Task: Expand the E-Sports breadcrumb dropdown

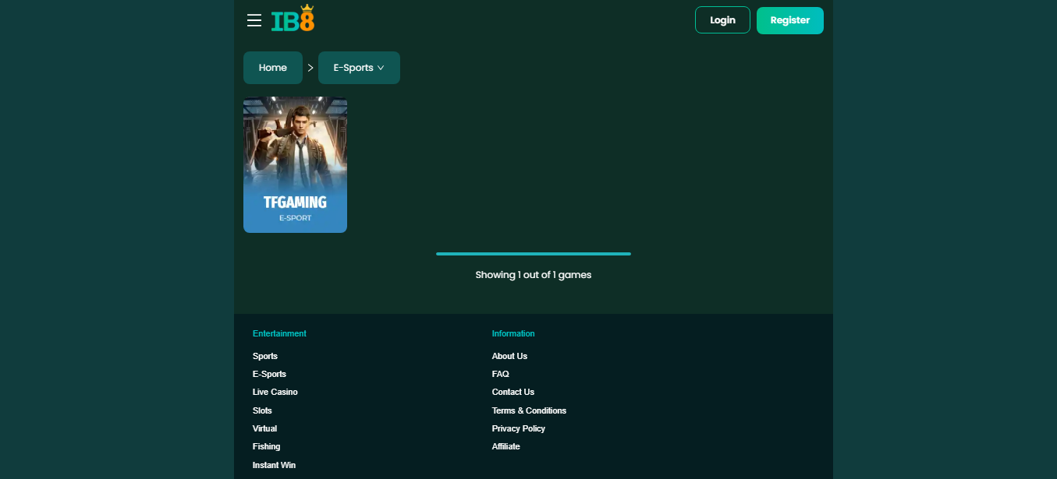Action: coord(359,68)
